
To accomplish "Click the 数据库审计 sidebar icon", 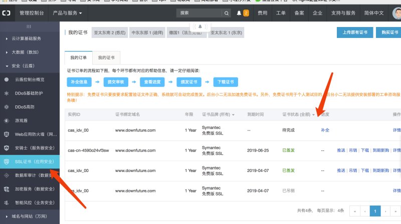I will click(x=7, y=175).
